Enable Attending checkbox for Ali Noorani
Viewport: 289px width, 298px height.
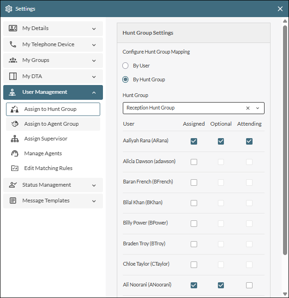tap(249, 285)
